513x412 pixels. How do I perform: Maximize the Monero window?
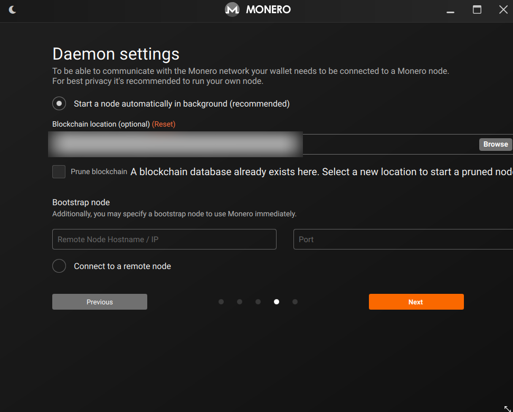pos(477,10)
